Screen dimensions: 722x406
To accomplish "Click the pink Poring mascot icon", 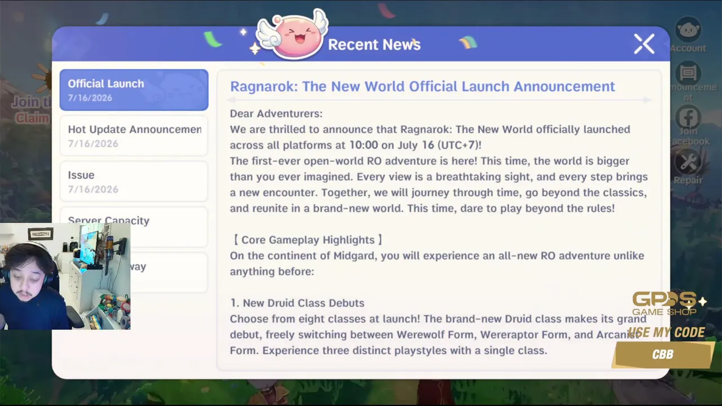I will (x=292, y=34).
